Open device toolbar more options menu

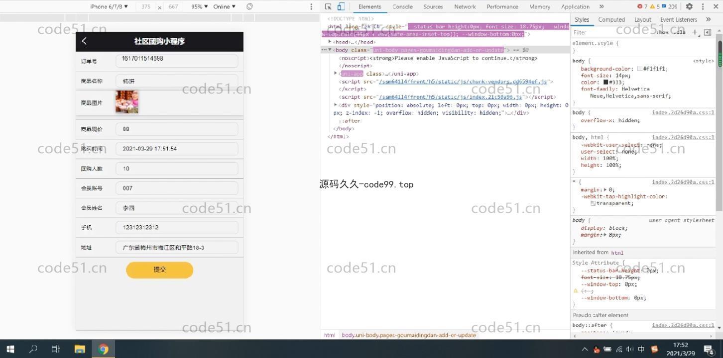click(311, 6)
